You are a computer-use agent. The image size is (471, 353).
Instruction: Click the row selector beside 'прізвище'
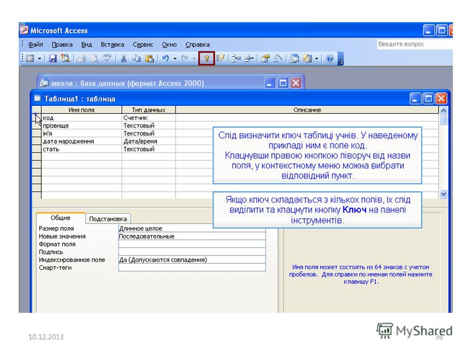pyautogui.click(x=37, y=126)
